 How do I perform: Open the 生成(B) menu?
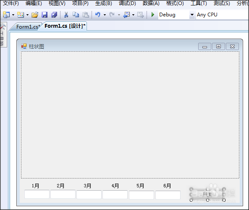pos(104,3)
